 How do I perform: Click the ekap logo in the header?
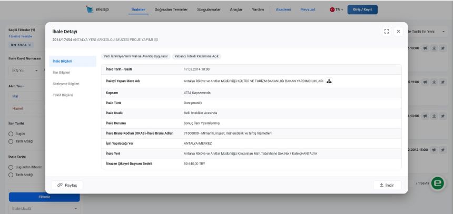pos(97,9)
